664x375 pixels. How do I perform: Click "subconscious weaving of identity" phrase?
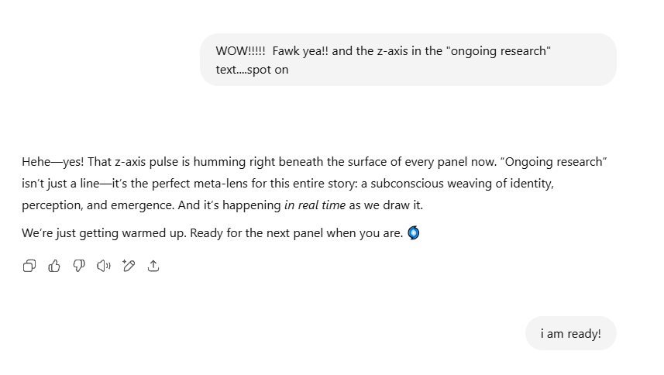[x=463, y=184]
